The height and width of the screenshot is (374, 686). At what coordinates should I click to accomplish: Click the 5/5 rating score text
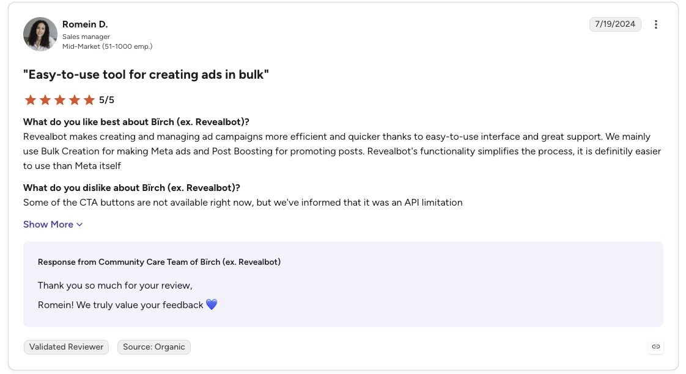point(106,100)
